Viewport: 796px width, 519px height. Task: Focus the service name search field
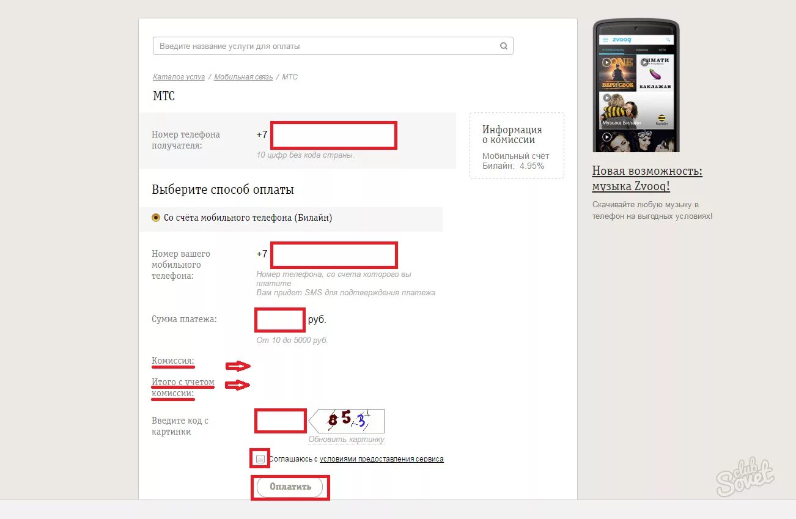pyautogui.click(x=333, y=46)
